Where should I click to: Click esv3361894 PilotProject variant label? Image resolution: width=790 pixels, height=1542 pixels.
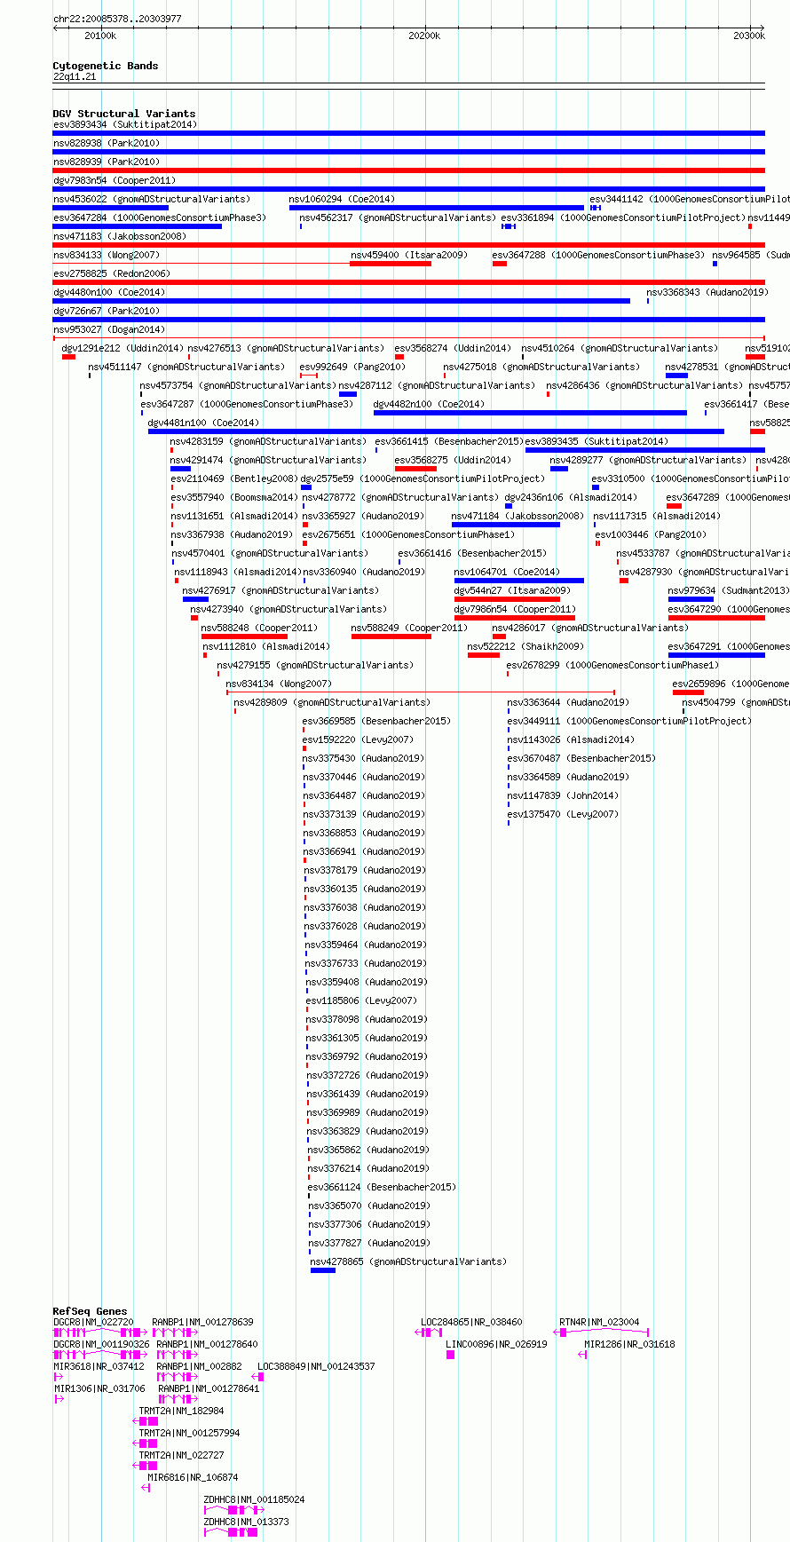(623, 217)
